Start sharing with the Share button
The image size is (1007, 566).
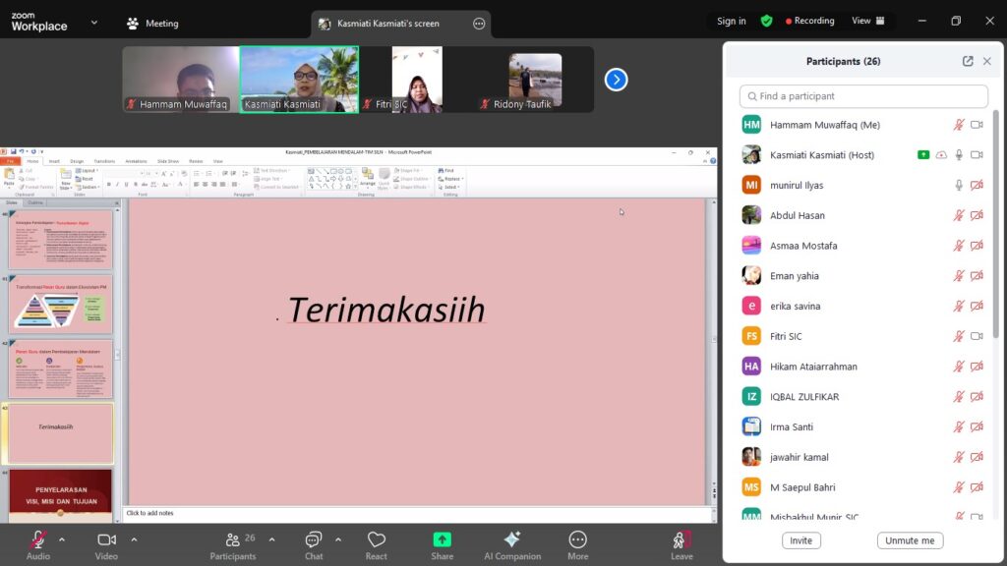(x=442, y=543)
